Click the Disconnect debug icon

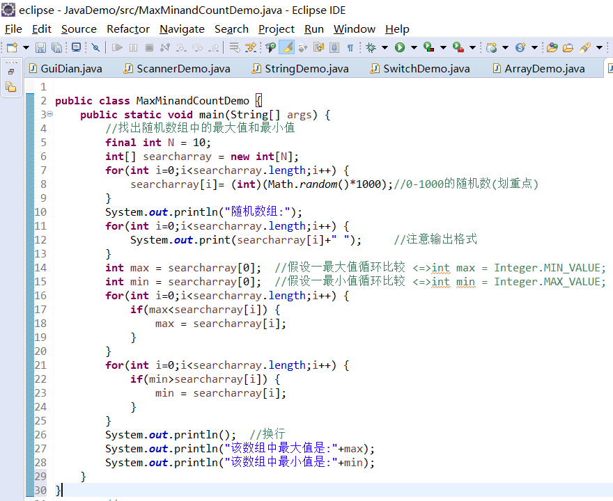[165, 47]
